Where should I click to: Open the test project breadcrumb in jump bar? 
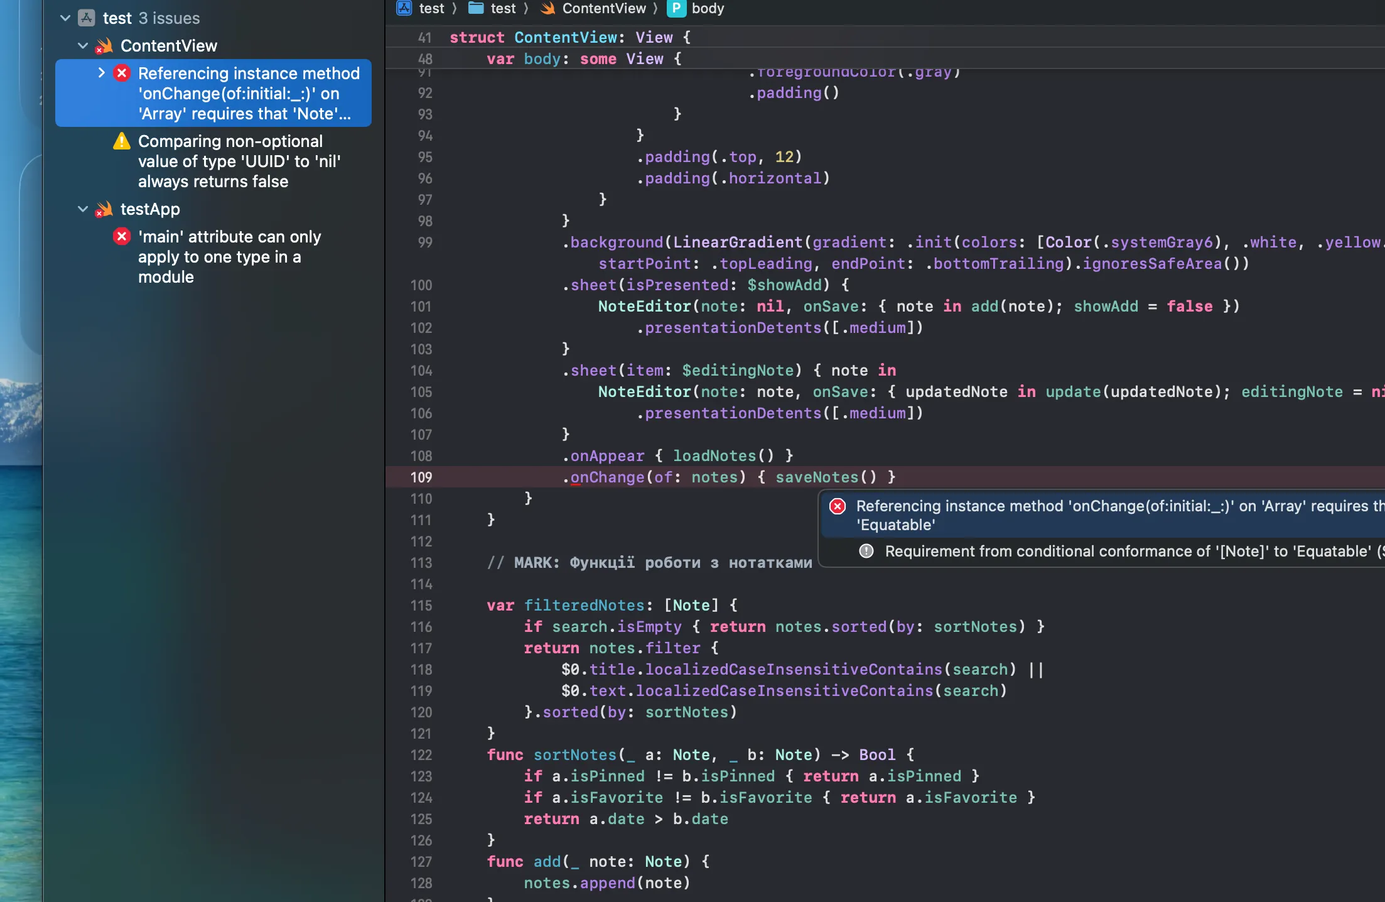point(431,8)
